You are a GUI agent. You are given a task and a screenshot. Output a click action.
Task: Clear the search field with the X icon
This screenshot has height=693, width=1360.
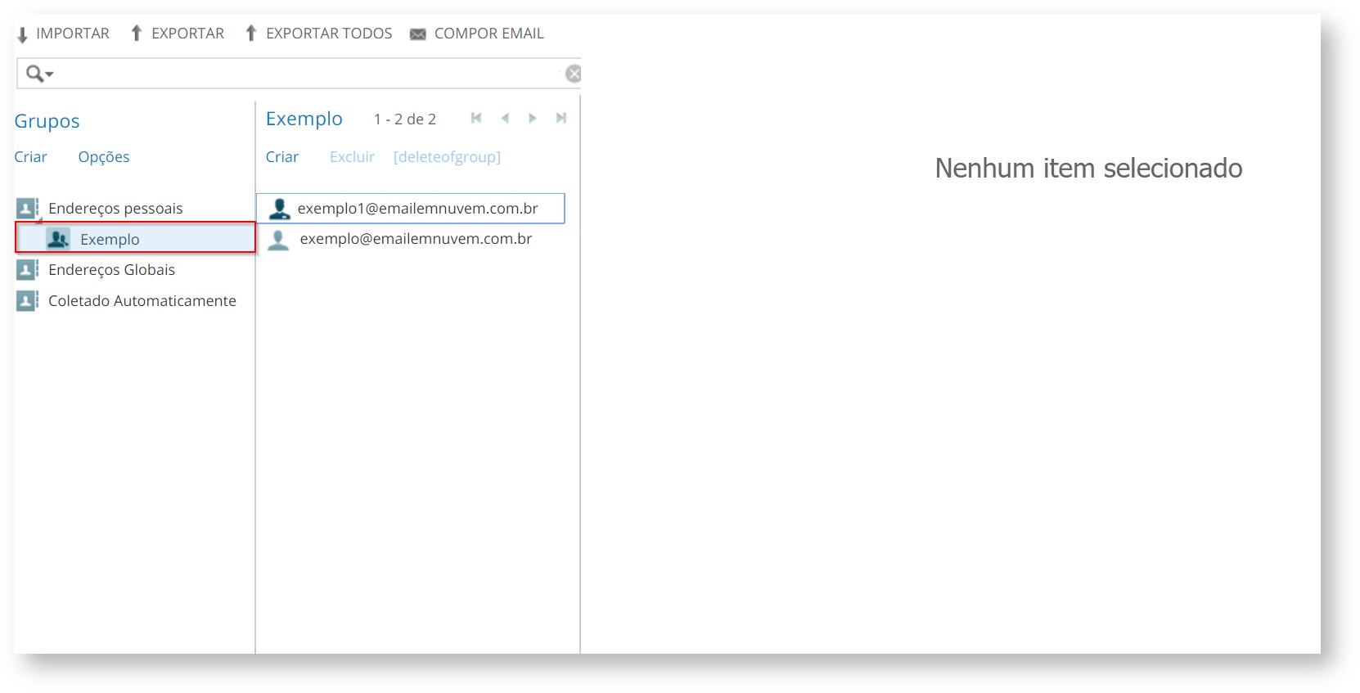574,74
